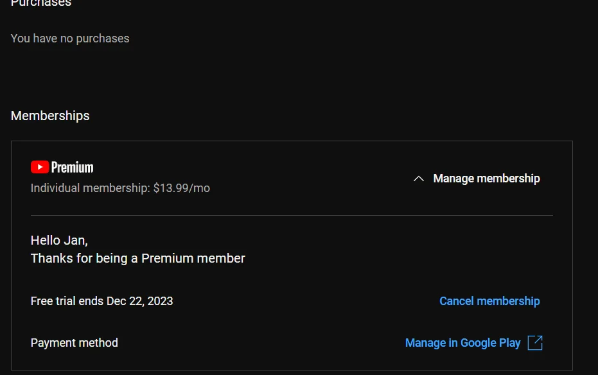This screenshot has height=375, width=598.
Task: Click the Manage membership label
Action: pos(487,179)
